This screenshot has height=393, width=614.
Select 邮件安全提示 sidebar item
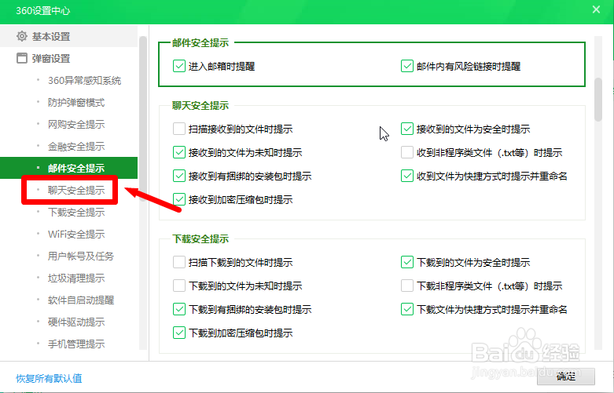click(68, 168)
